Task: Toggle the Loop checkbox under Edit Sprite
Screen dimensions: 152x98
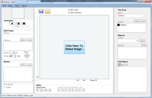Action: pos(5,87)
